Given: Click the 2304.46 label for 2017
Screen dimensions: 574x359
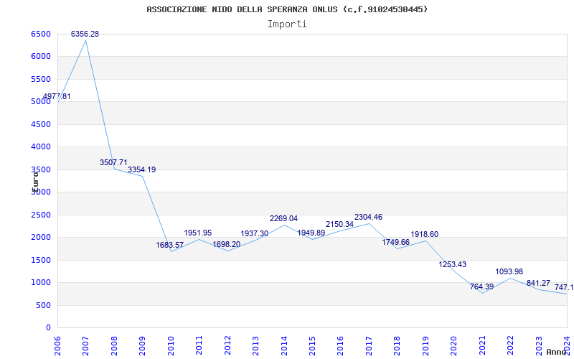Looking at the screenshot, I should (368, 218).
